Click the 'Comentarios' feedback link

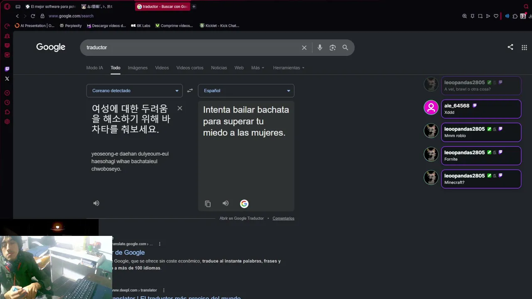283,218
